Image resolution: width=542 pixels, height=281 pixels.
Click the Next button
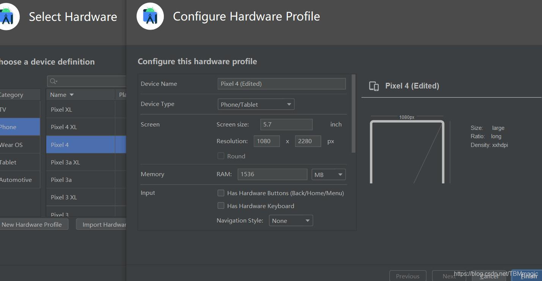coord(449,276)
